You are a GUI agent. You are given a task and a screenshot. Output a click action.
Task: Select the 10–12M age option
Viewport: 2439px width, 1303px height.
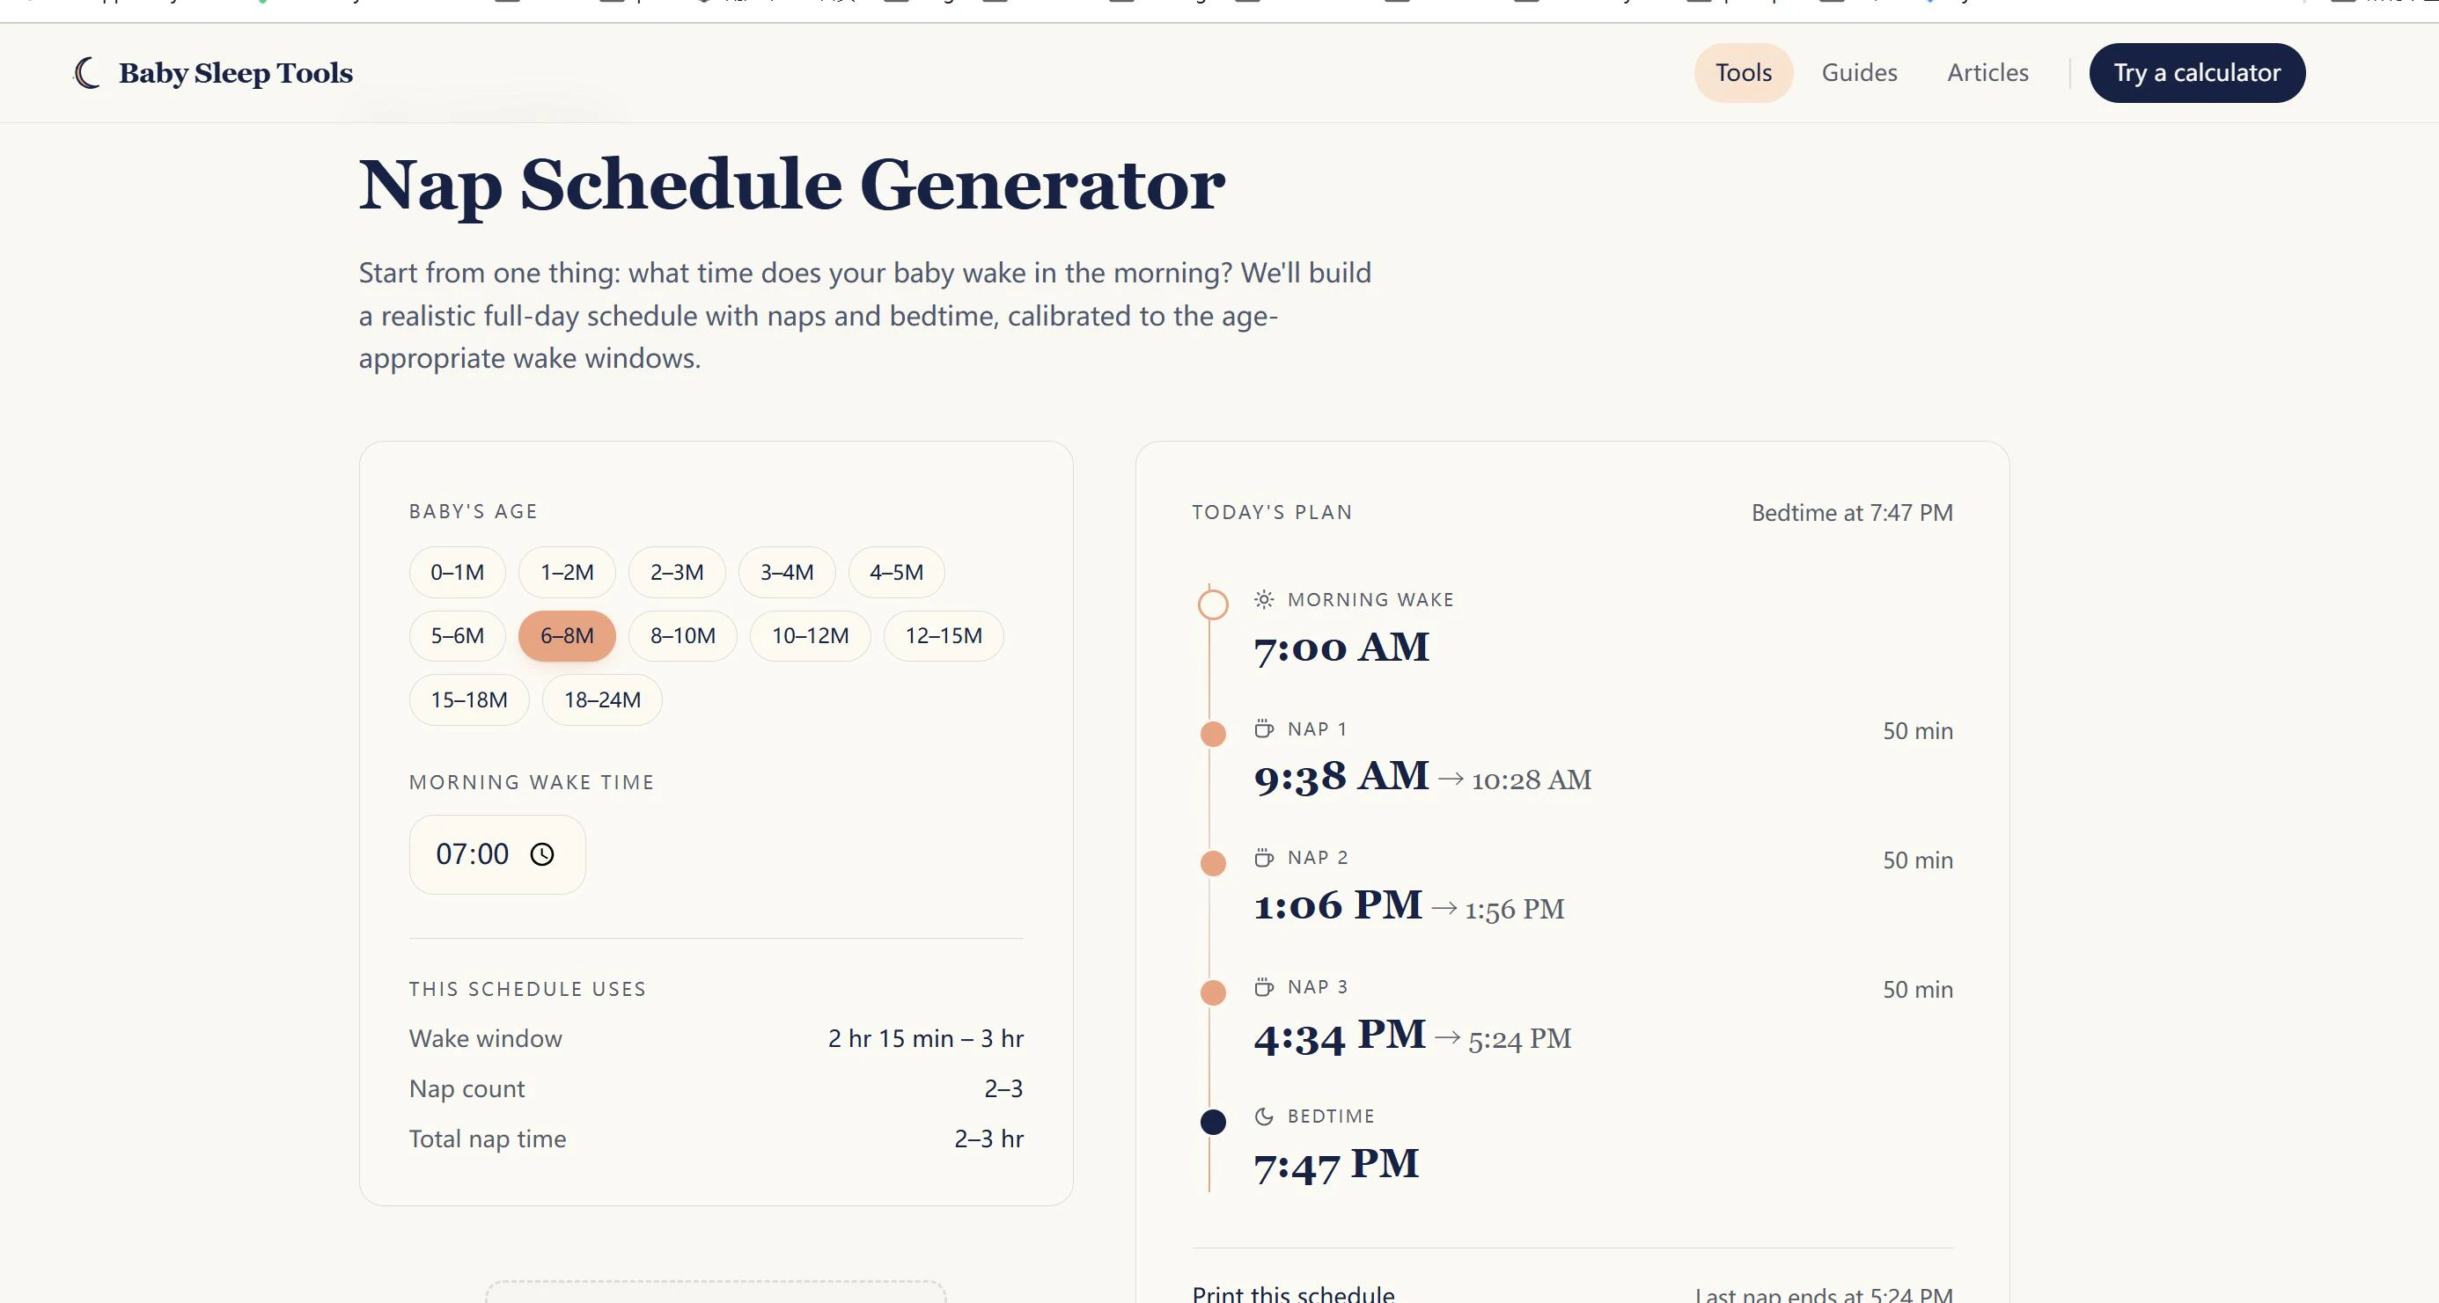click(811, 636)
